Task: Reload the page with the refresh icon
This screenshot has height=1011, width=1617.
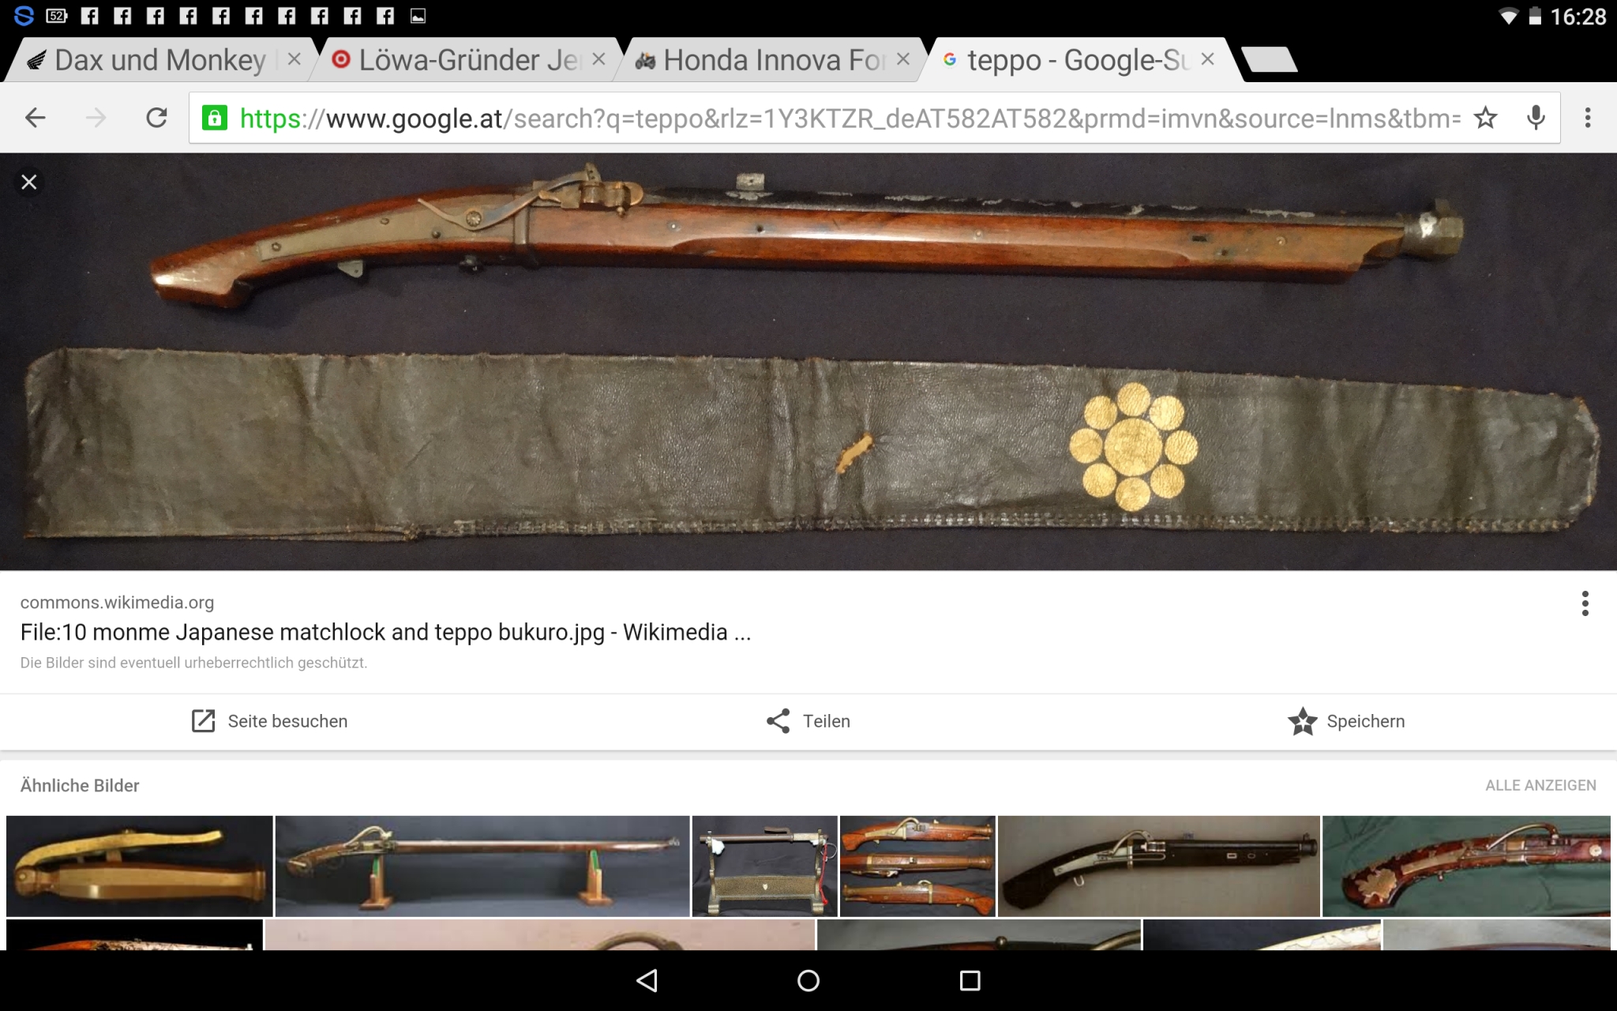Action: coord(156,118)
